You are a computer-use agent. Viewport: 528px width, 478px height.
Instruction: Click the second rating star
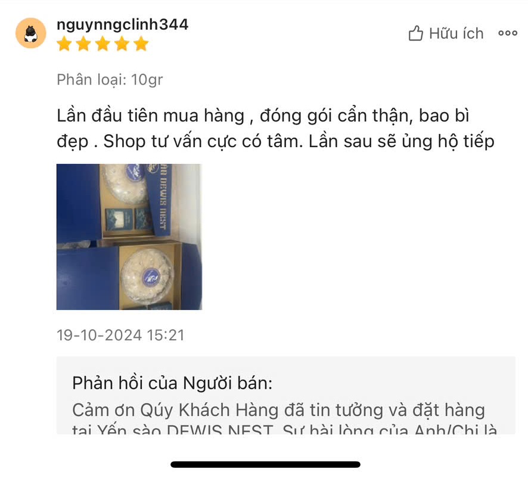click(83, 44)
